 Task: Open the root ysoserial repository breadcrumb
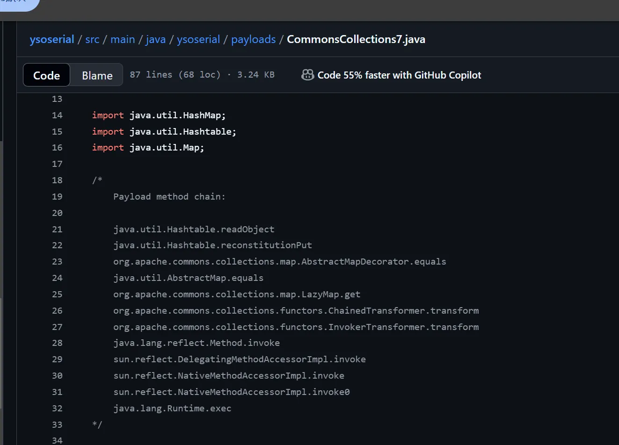tap(52, 39)
